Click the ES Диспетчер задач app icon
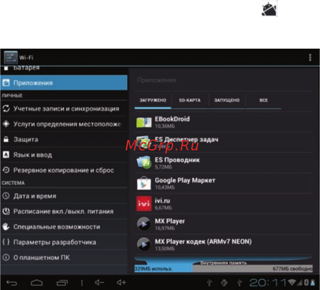Screen dimensions: 320x290 click(143, 143)
